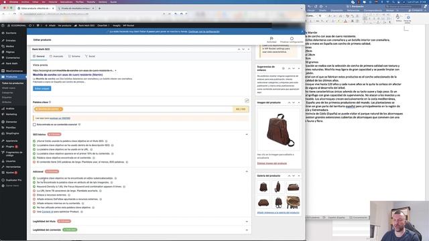Open Referencias tab in Word ribbon
The height and width of the screenshot is (241, 429).
(x=353, y=11)
